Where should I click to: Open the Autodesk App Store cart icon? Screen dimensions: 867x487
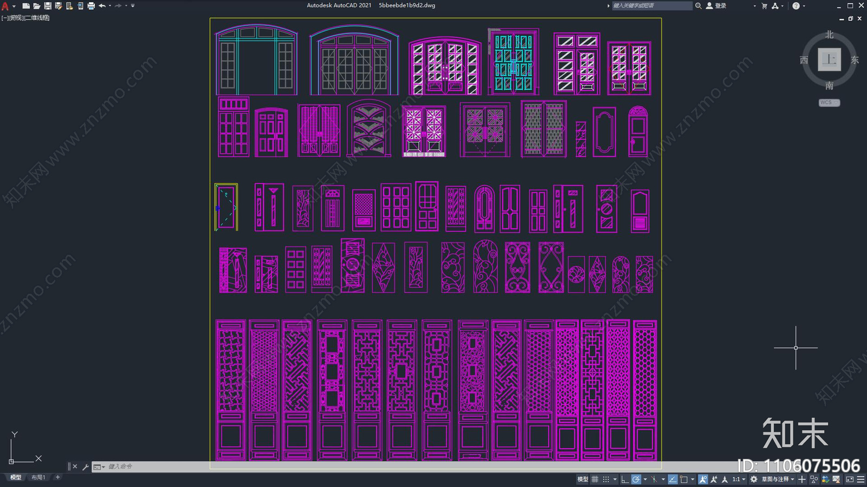pos(765,6)
